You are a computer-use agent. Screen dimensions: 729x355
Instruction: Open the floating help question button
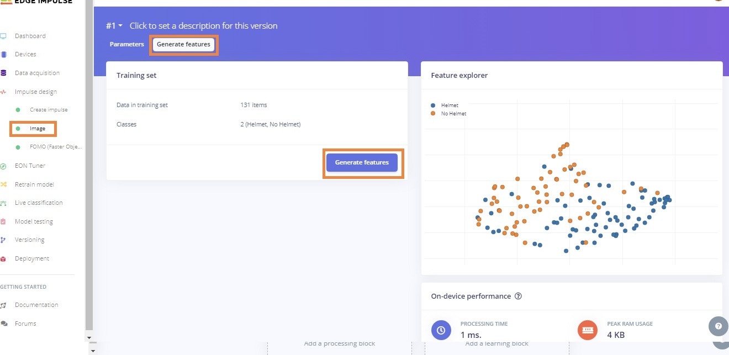point(718,326)
